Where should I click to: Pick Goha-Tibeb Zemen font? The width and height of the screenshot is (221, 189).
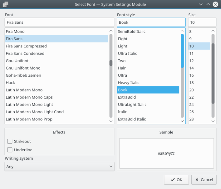(x=56, y=75)
